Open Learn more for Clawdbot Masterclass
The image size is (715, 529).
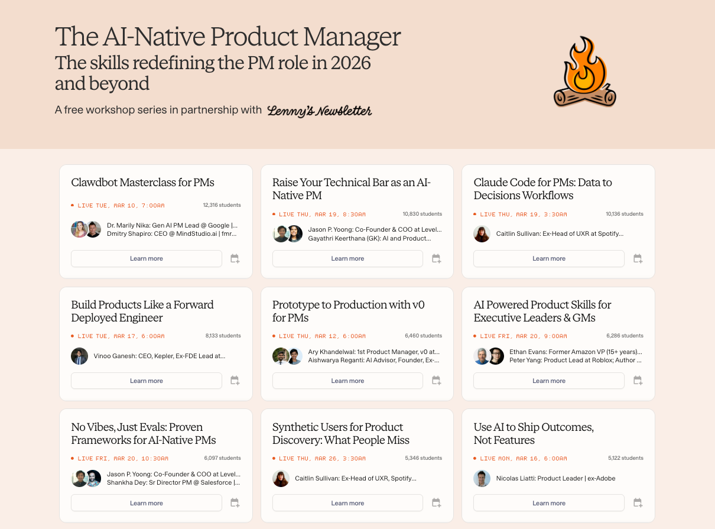pyautogui.click(x=147, y=259)
